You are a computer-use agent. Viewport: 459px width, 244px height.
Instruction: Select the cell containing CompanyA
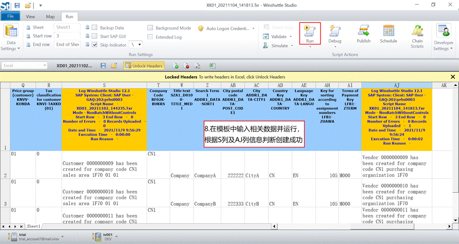click(x=207, y=165)
